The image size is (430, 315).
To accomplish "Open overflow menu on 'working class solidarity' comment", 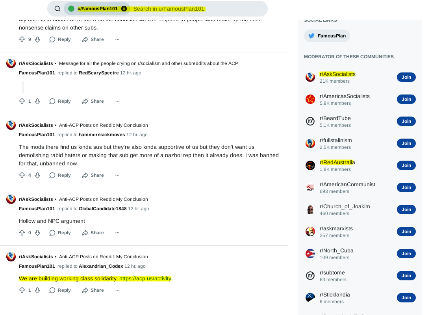I will pos(117,290).
